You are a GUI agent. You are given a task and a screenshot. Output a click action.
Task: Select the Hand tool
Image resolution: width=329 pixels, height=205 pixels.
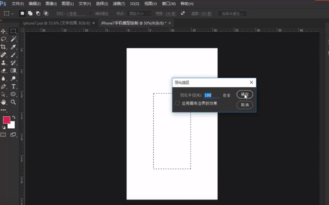3,102
